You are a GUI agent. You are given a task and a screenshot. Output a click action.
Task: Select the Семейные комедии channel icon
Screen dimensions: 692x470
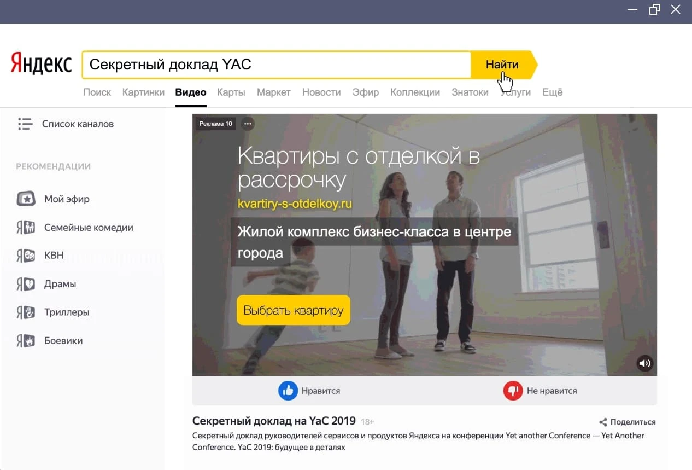(x=25, y=227)
